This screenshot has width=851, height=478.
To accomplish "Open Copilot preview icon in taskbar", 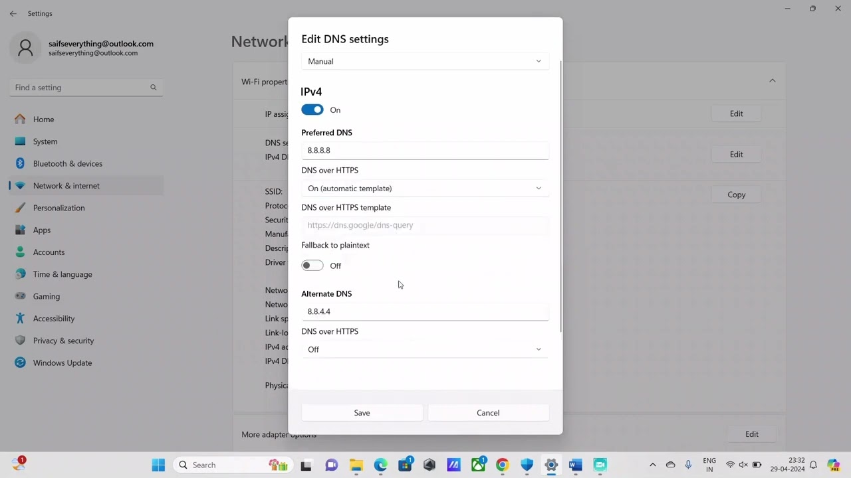I will click(834, 465).
